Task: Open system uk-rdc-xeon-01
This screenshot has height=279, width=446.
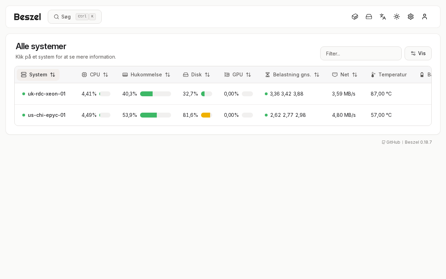Action: click(x=47, y=94)
